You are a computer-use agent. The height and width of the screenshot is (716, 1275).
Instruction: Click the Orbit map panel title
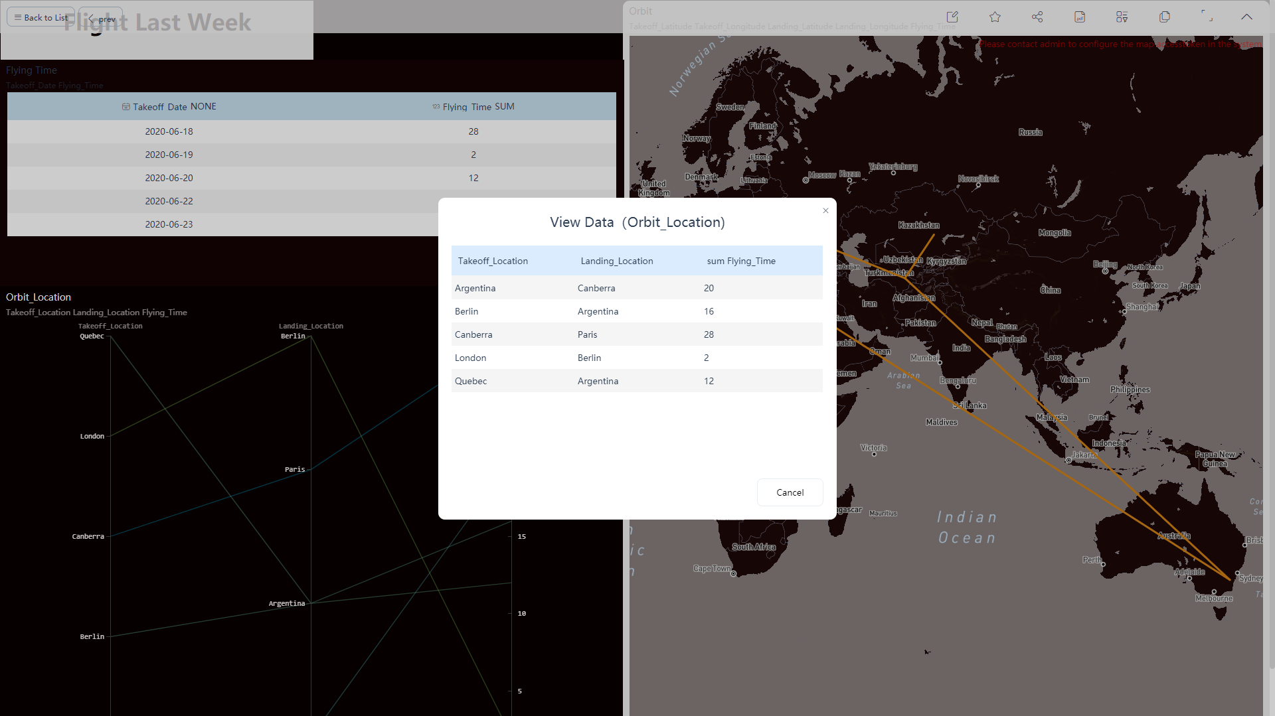coord(641,11)
